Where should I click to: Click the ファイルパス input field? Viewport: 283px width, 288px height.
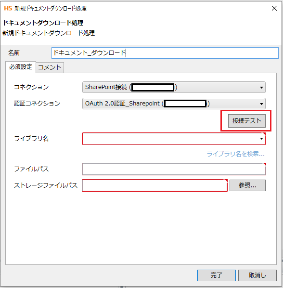[174, 169]
